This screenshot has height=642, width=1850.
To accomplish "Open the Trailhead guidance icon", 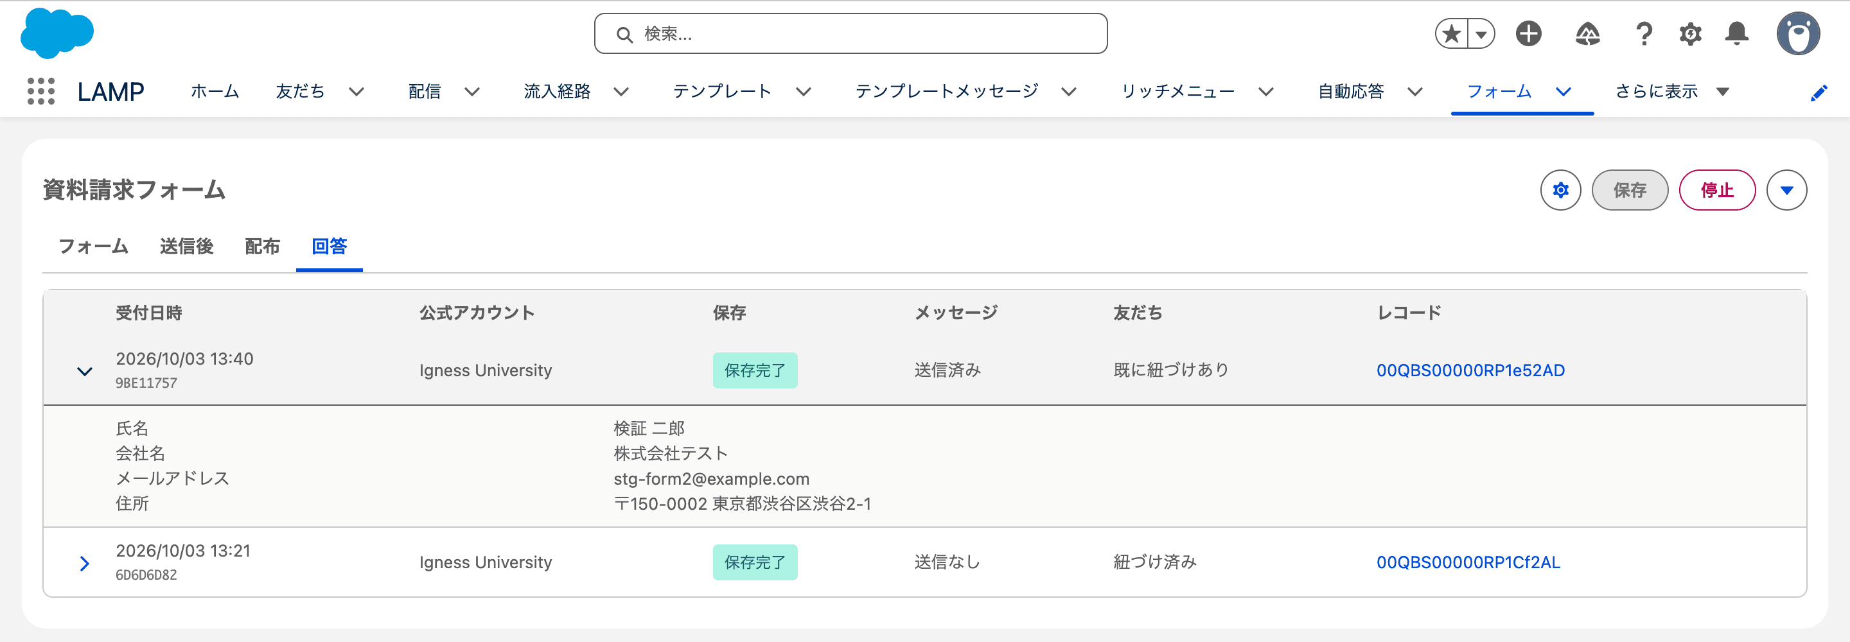I will click(x=1588, y=34).
